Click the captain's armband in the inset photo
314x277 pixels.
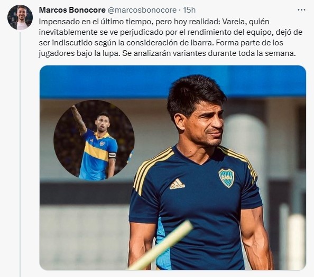click(x=113, y=155)
